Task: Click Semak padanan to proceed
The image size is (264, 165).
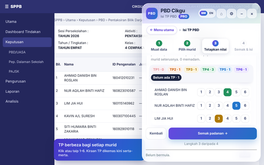Action: tap(213, 134)
